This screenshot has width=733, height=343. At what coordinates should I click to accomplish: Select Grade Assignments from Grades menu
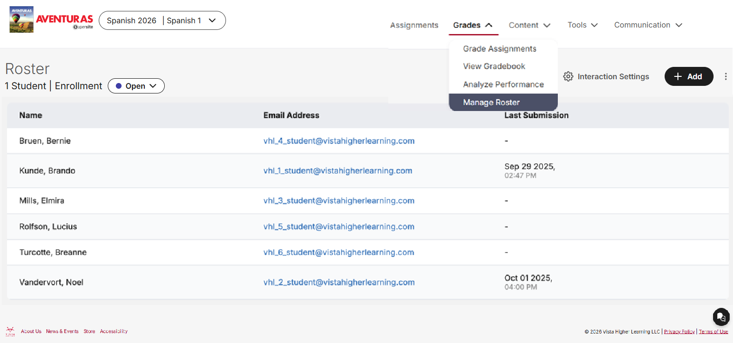(500, 48)
